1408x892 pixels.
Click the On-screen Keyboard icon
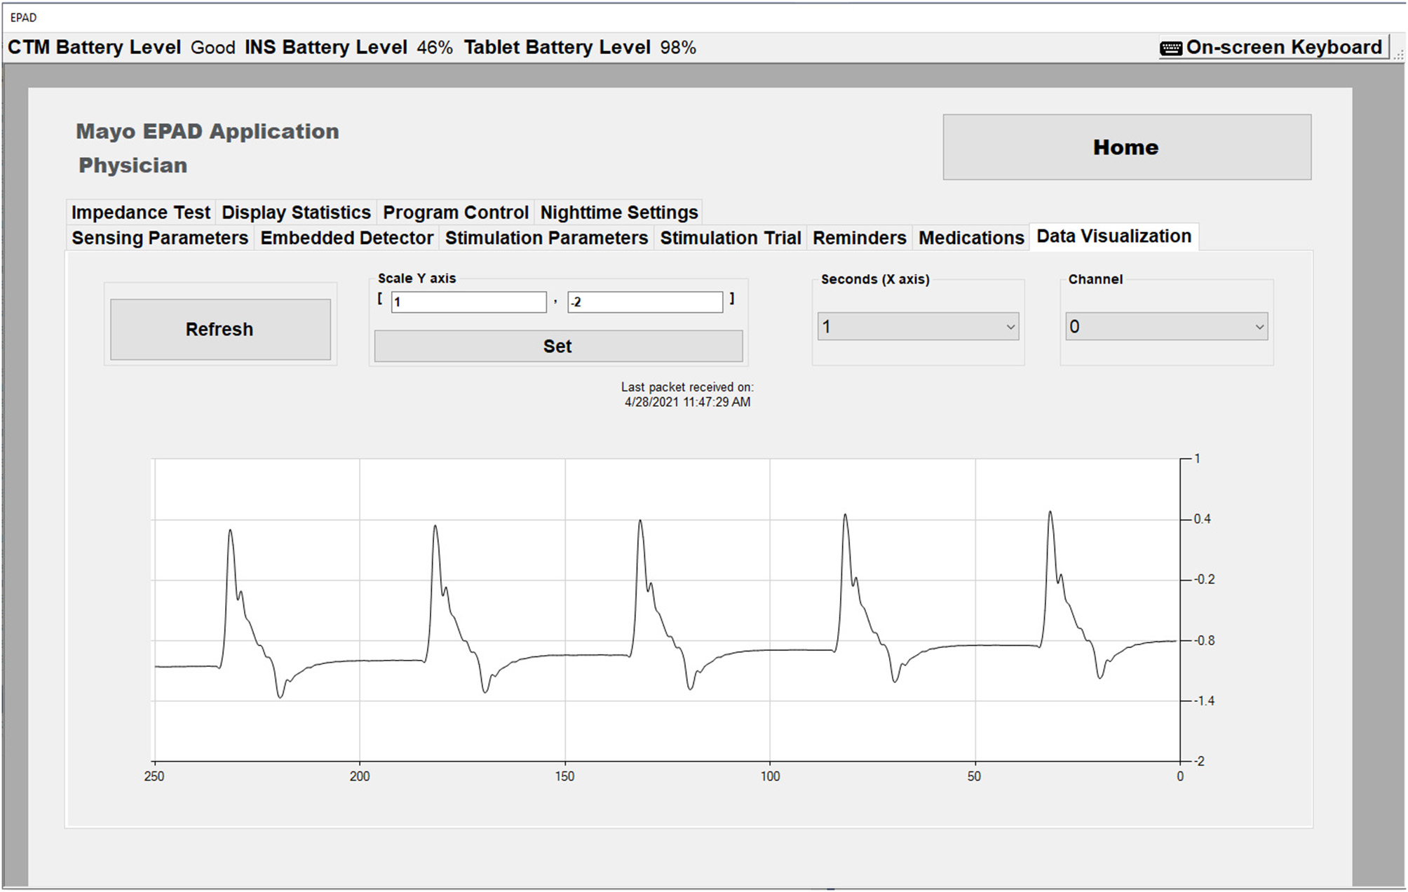coord(1170,48)
